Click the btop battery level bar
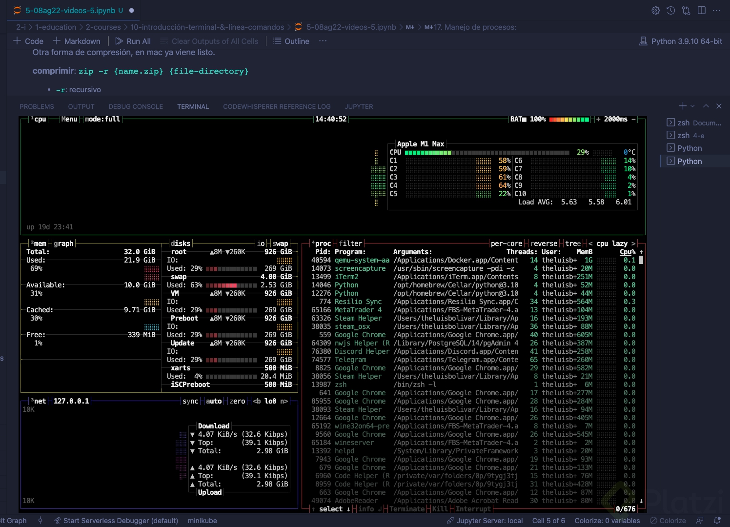The width and height of the screenshot is (730, 527). [569, 119]
